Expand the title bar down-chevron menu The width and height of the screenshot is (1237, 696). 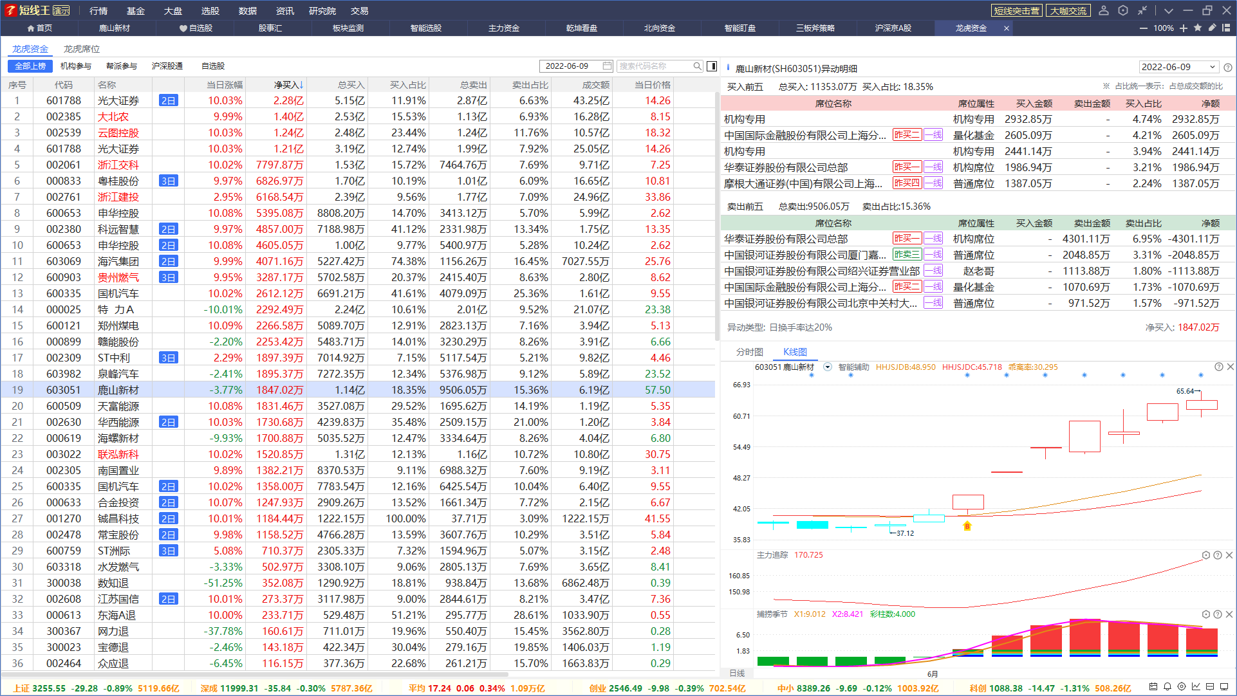tap(1169, 11)
